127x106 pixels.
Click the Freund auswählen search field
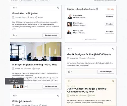pos(91,40)
